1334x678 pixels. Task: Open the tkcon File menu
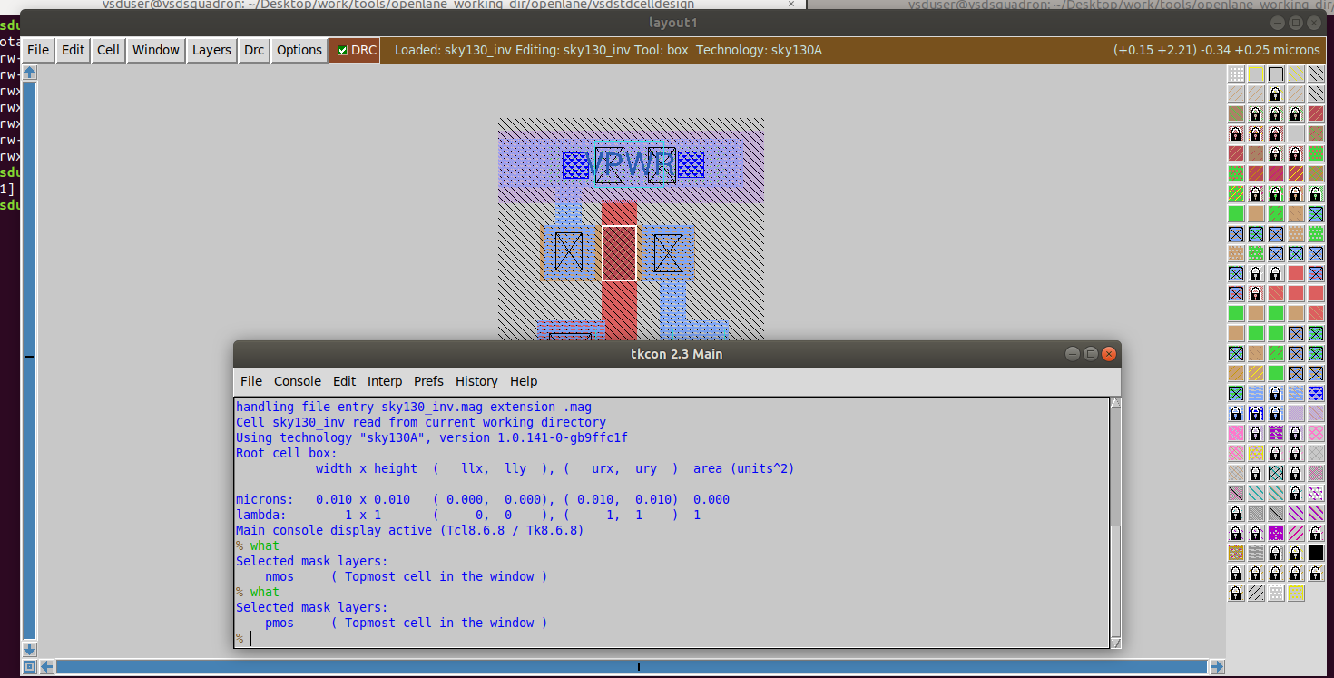point(251,381)
